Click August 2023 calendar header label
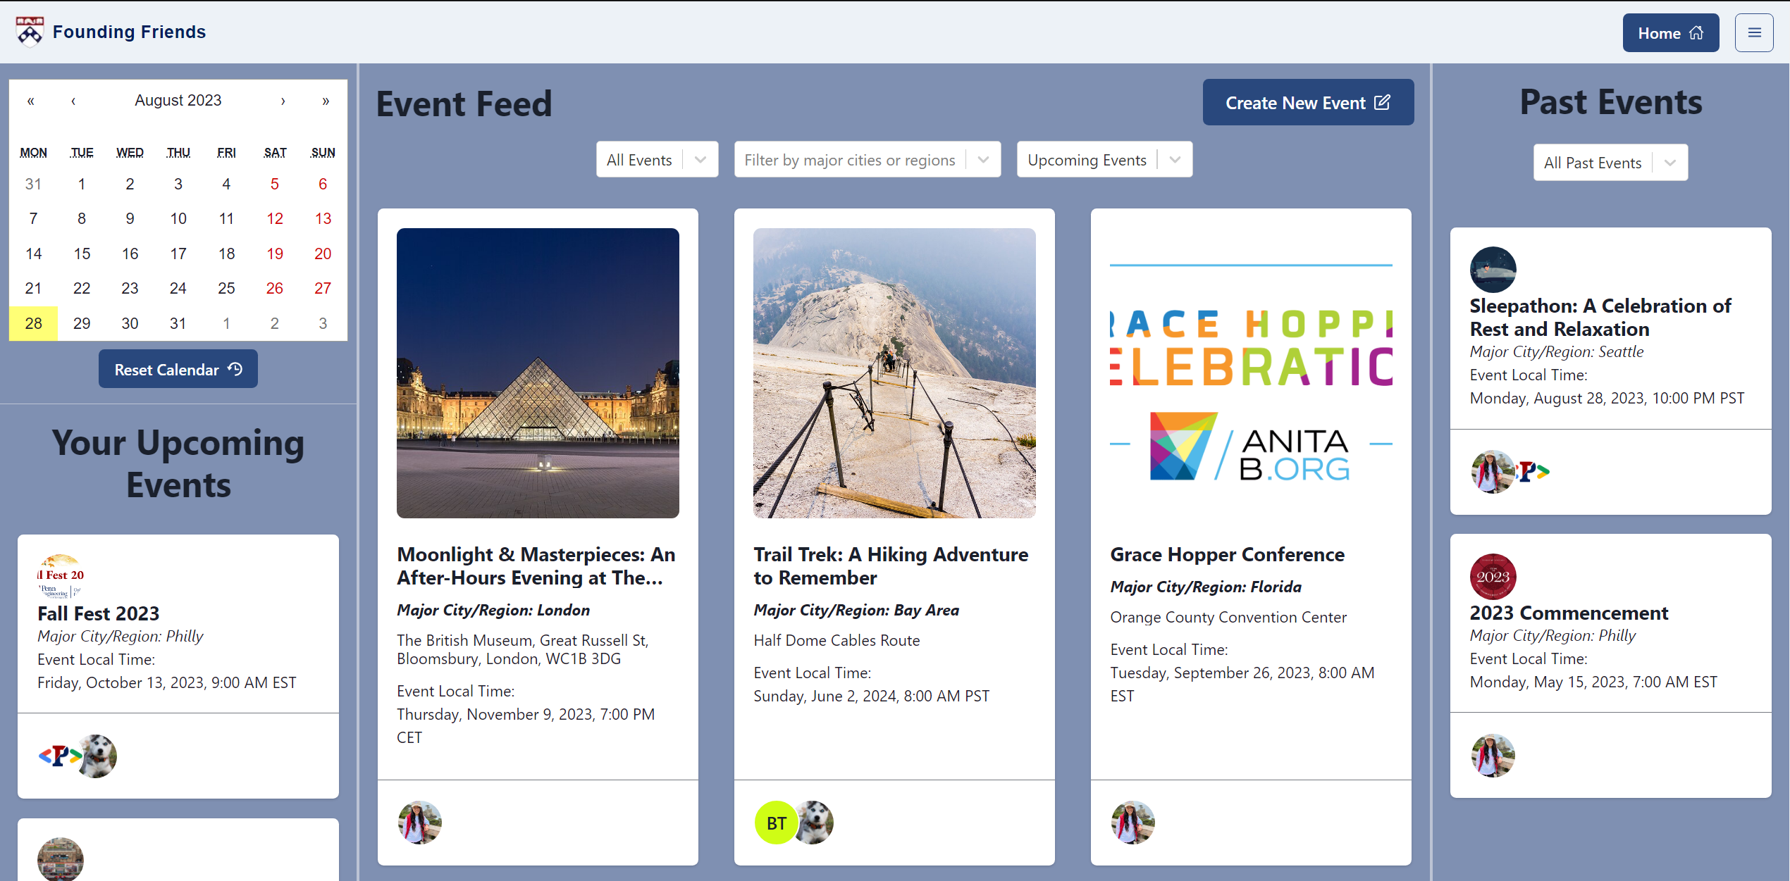The image size is (1790, 881). click(178, 101)
